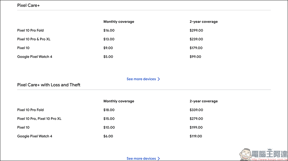
Task: Select 2-year coverage header in Loss and Theft table
Action: [204, 101]
